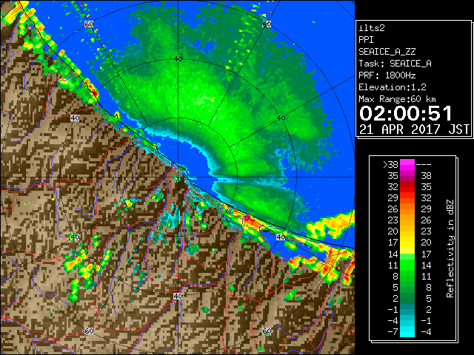
Task: Select the 'PPI' scan type label
Action: point(366,40)
